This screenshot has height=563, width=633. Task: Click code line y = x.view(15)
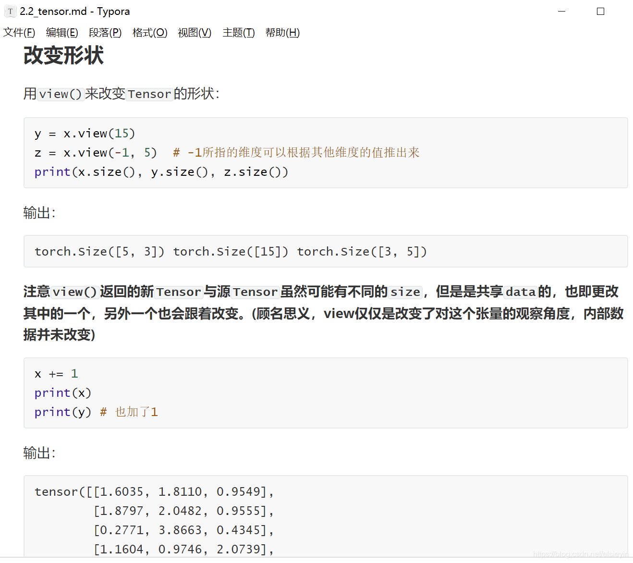point(85,134)
